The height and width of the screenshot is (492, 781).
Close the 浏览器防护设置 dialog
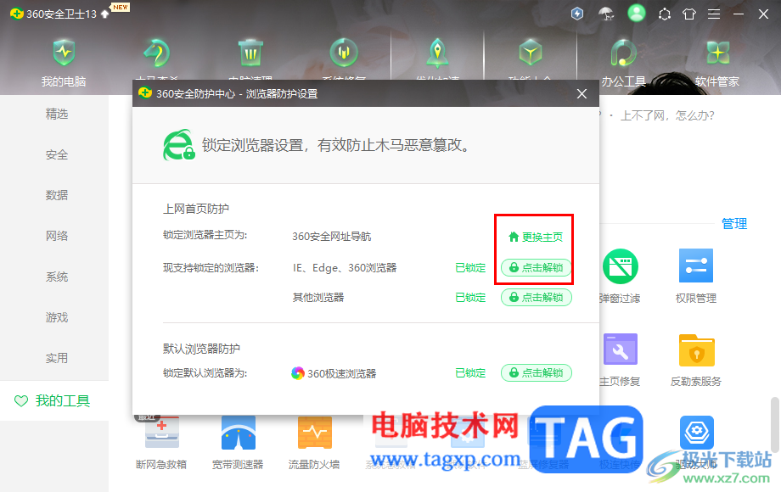[582, 94]
